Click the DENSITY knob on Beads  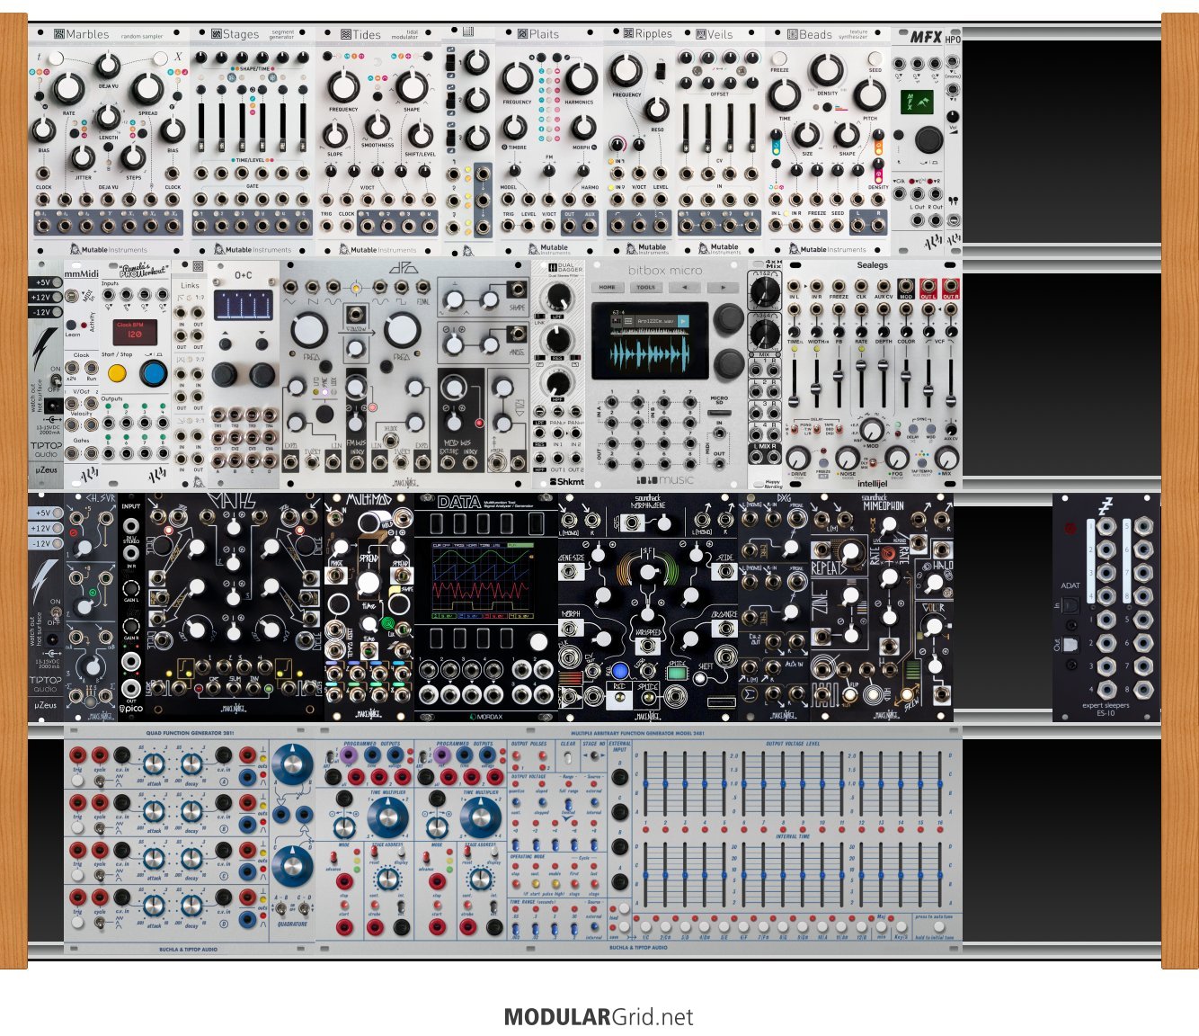pos(827,70)
